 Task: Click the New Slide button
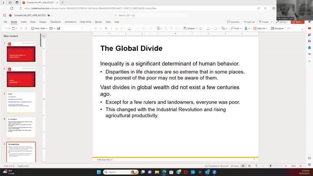point(39,28)
